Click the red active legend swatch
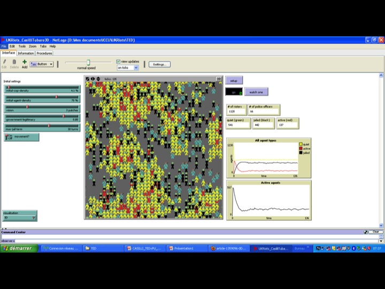Image resolution: width=385 pixels, height=289 pixels. 301,148
